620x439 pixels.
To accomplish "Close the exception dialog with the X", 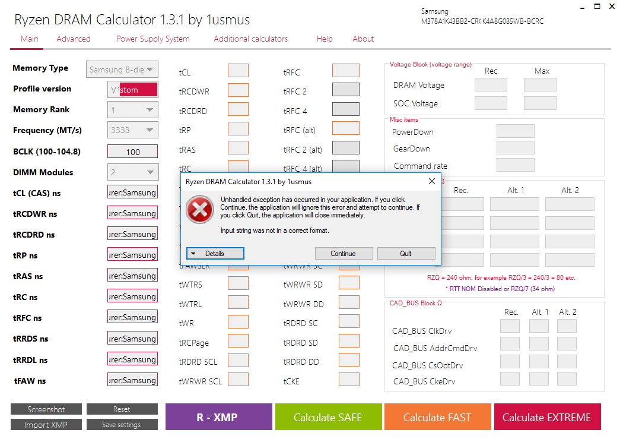I will 432,181.
